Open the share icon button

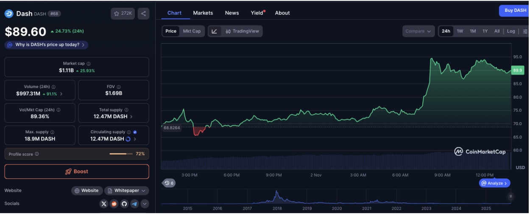pos(143,14)
